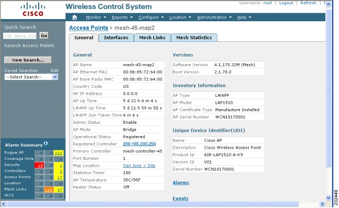
Task: Open the Interfaces tab
Action: point(116,38)
